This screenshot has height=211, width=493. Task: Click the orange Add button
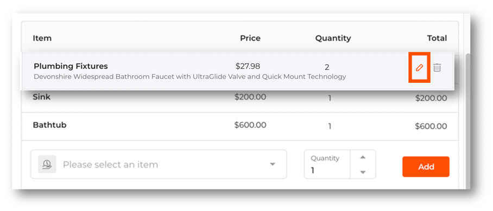tap(426, 167)
